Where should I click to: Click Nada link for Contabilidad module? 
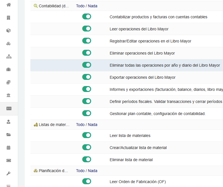coord(93,6)
